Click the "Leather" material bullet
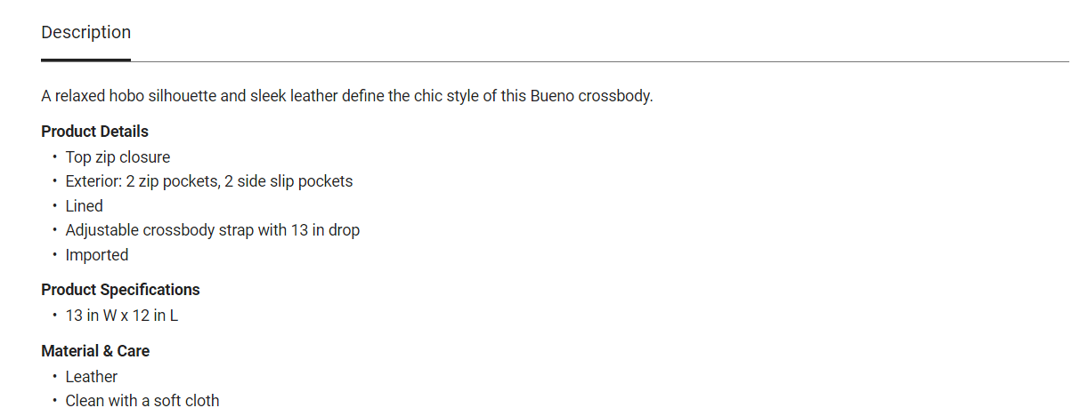Viewport: 1080px width, 416px height. coord(91,377)
